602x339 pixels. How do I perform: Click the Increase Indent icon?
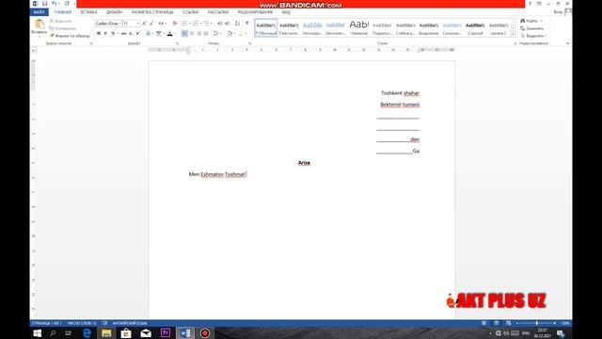[228, 24]
